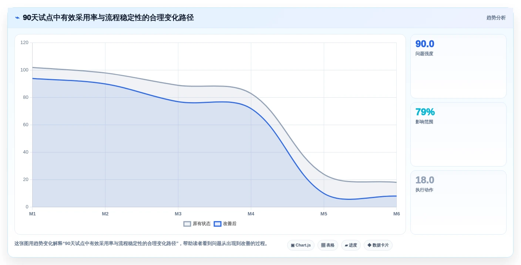Click the chart title starting with 90天试点

coord(108,18)
